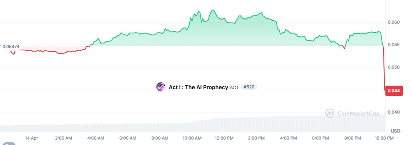Click the 0.05474 opening price label
The height and width of the screenshot is (145, 411).
11,47
